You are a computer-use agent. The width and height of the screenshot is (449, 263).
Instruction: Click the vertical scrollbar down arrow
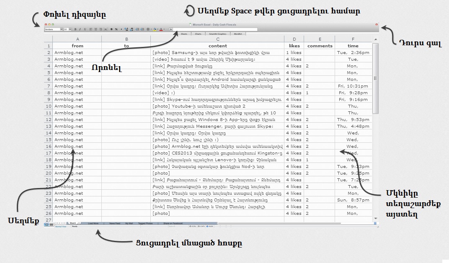tap(376, 218)
